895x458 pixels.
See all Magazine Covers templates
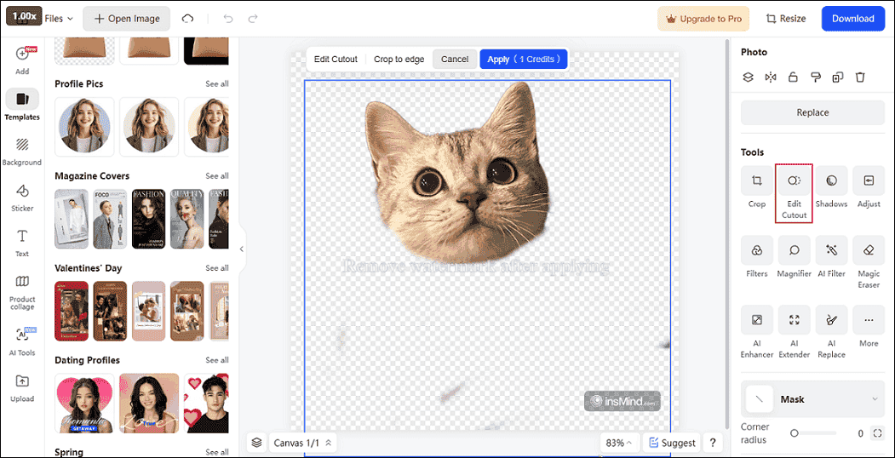pos(217,175)
